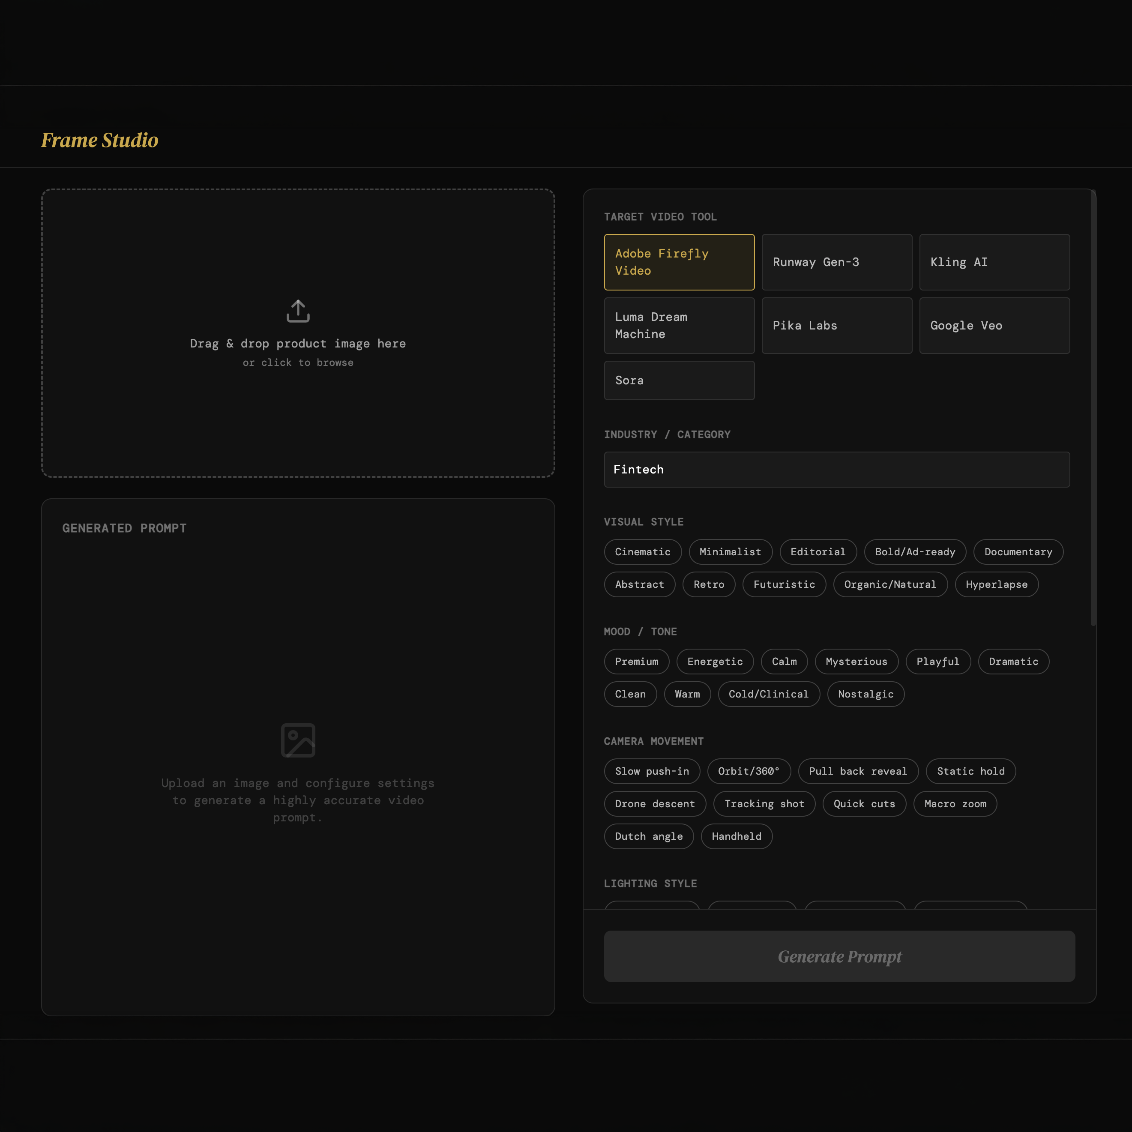Toggle the Abstract style chip
Screen dimensions: 1132x1132
click(x=639, y=584)
